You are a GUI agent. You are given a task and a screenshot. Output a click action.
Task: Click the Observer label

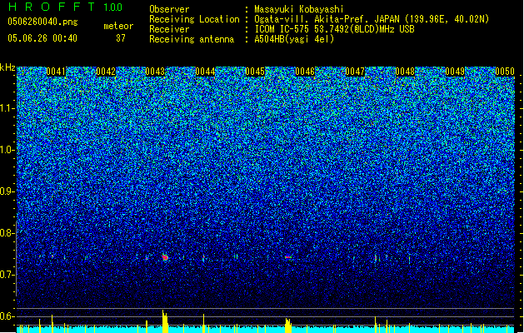(169, 9)
